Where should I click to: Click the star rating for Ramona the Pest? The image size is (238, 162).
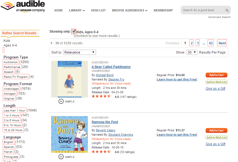101,152
